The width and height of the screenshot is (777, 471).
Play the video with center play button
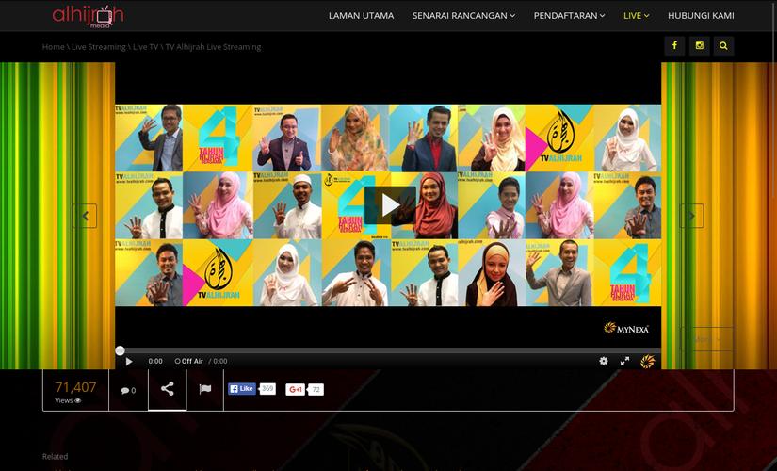pos(390,205)
